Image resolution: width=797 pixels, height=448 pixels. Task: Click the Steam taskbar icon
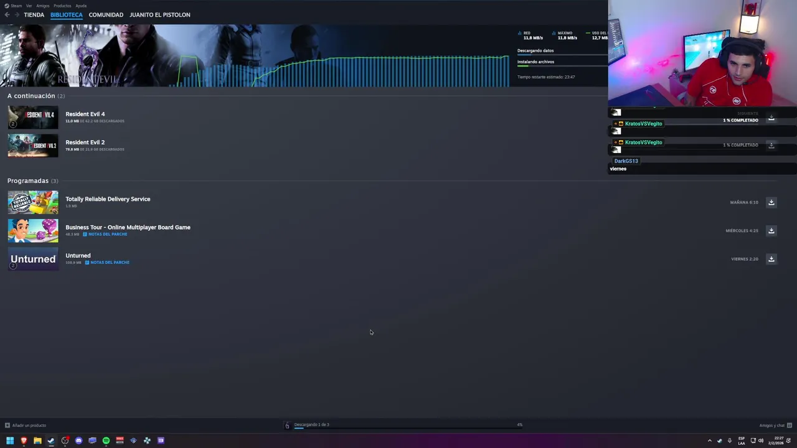51,441
